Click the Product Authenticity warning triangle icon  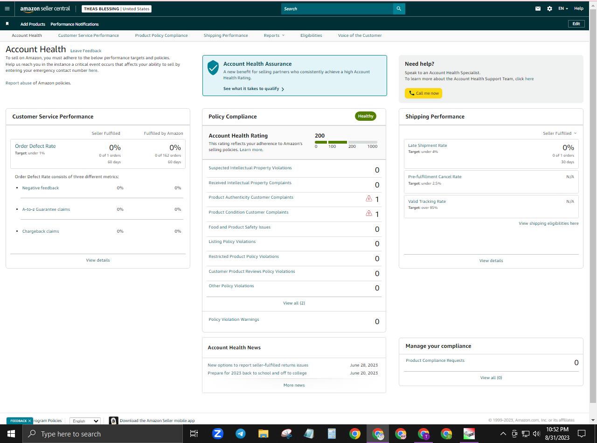369,199
